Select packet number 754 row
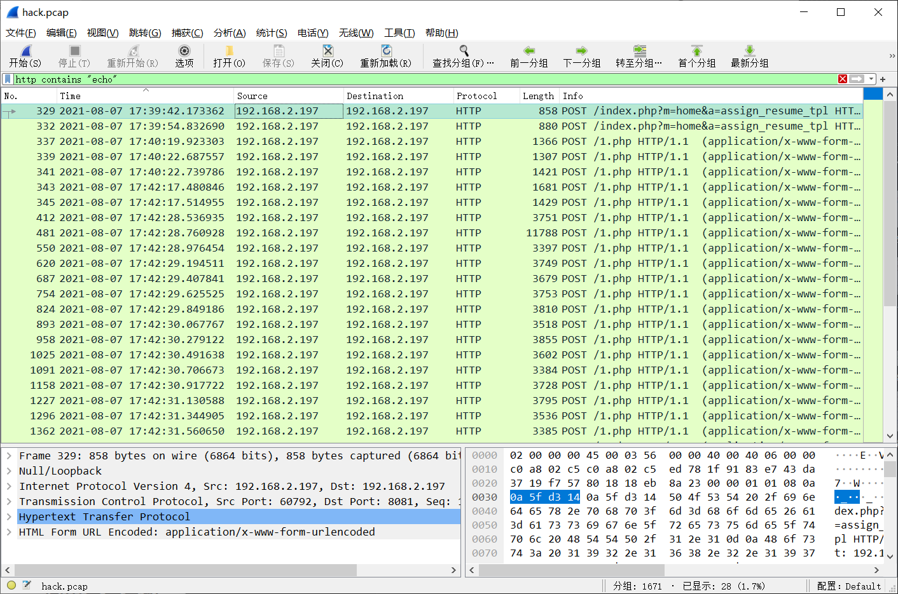 [x=432, y=294]
